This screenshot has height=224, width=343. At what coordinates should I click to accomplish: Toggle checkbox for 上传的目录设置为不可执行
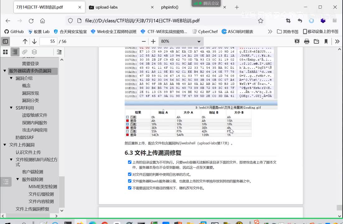(130, 162)
